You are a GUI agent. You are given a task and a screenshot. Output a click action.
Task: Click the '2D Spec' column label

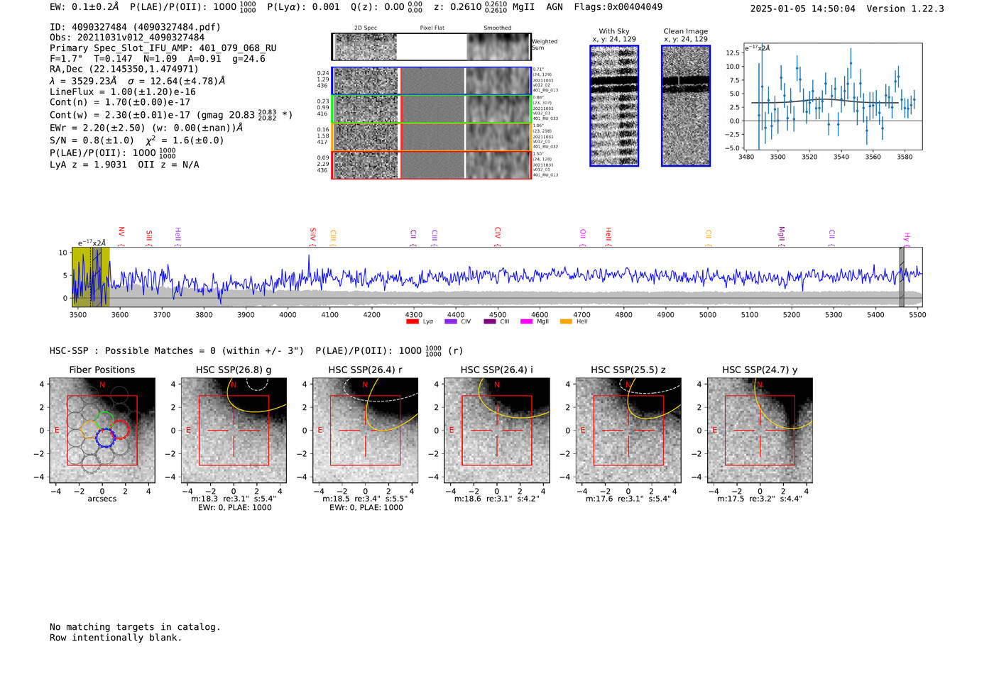[366, 28]
